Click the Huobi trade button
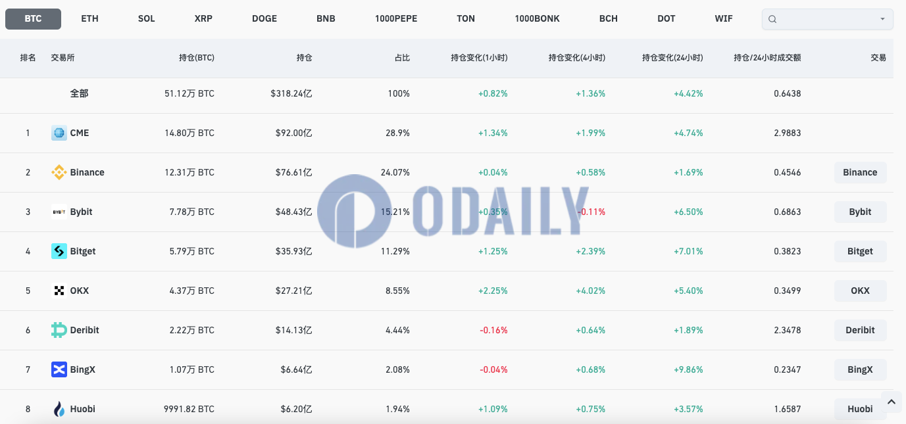906x424 pixels. (861, 409)
